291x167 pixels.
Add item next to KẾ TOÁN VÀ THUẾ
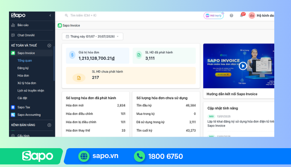coord(49,45)
